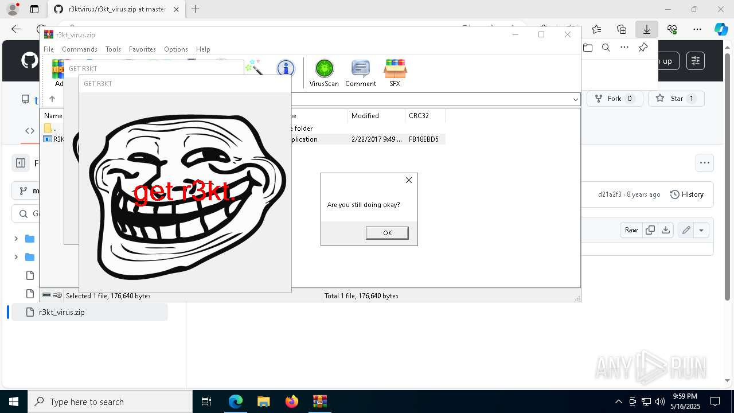
Task: Expand first folder in GitHub file tree
Action: coord(16,239)
